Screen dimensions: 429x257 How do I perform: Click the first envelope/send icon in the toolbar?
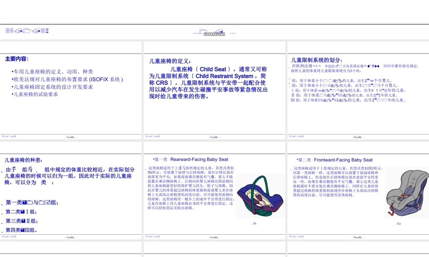pyautogui.click(x=18, y=31)
